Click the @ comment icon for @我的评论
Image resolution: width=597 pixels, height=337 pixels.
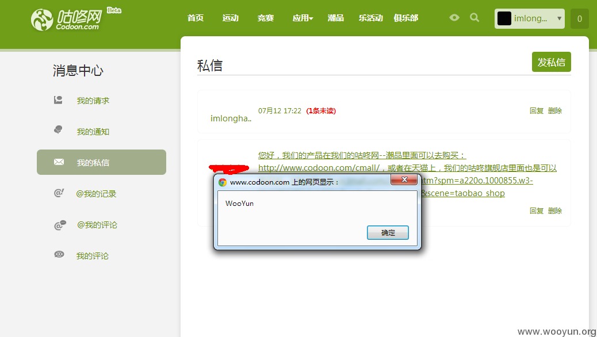point(60,225)
